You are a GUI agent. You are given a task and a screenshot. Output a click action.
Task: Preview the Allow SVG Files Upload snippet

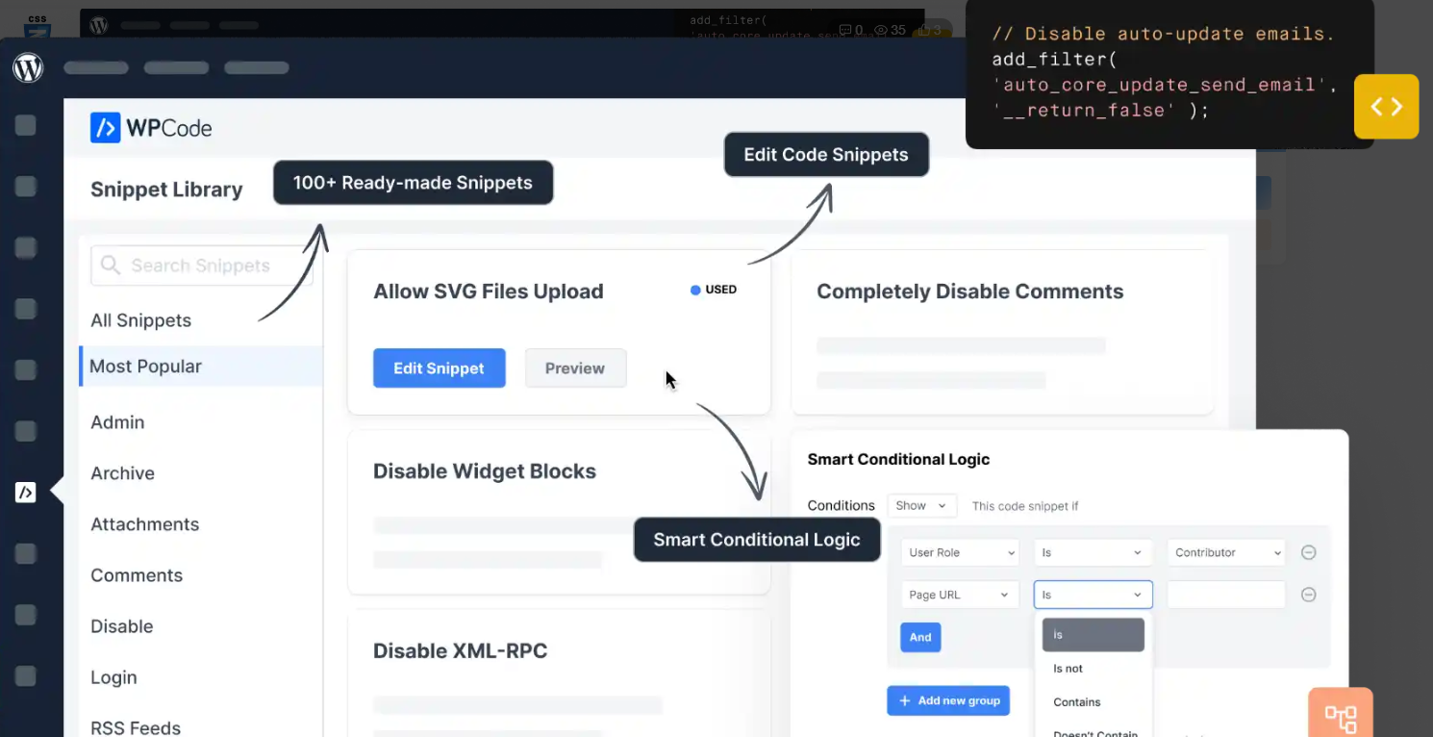click(x=575, y=368)
